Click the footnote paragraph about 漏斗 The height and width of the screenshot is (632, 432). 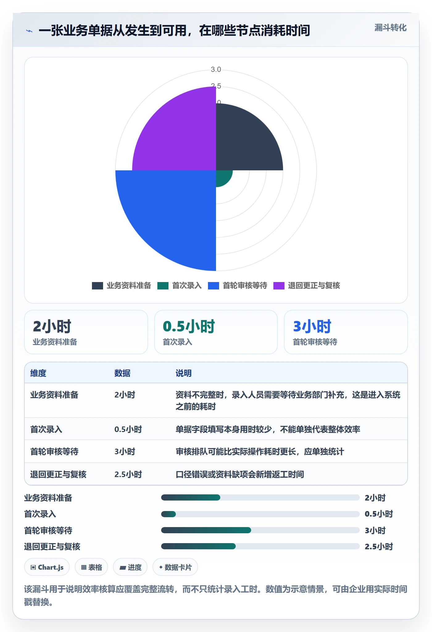coord(216,596)
